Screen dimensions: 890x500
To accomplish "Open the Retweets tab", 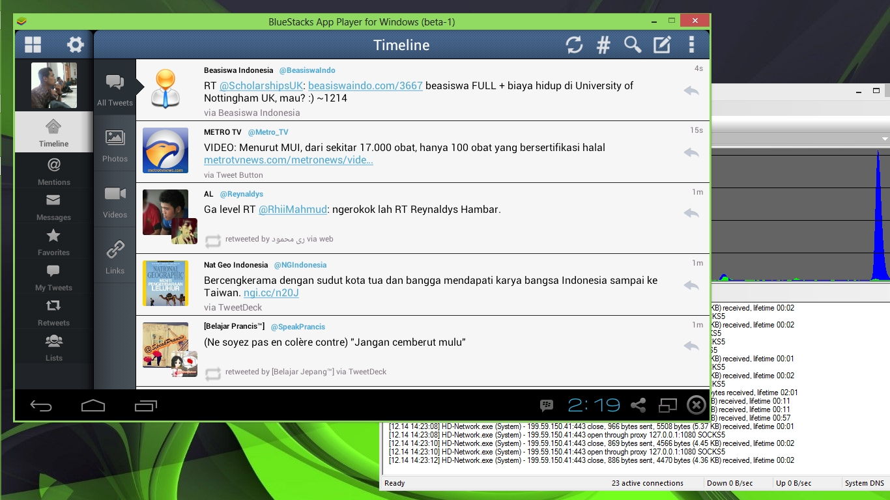I will point(54,313).
